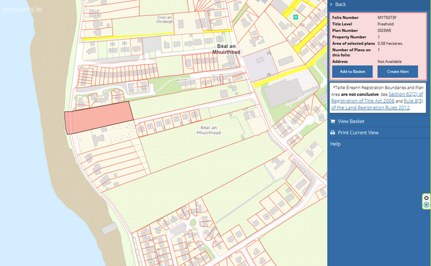
Task: Click the property.ie watermark logo
Action: 23,9
